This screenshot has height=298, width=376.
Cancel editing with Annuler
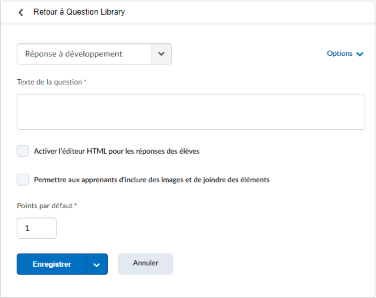click(145, 264)
